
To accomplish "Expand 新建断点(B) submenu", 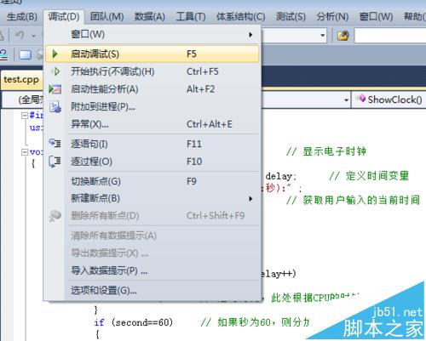I will click(153, 198).
